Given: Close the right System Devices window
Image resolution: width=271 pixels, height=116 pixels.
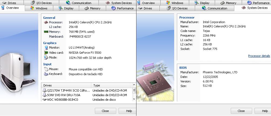Looking at the screenshot, I should pos(241,111).
